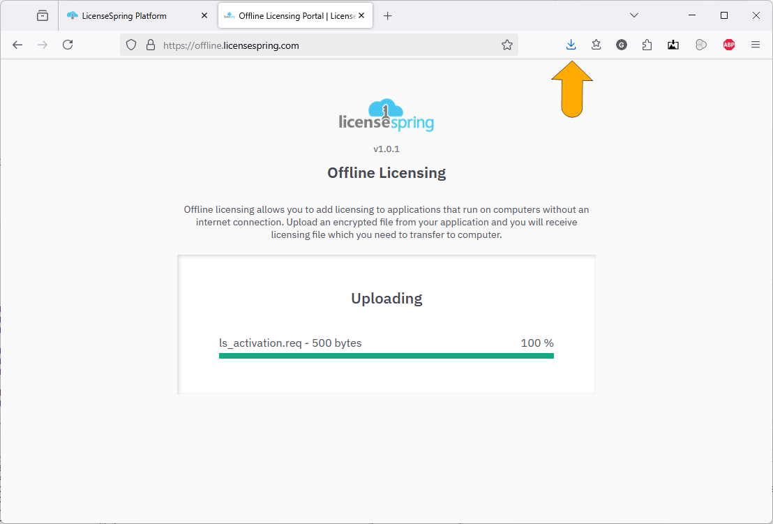Switch to LicenseSpring Platform tab
This screenshot has width=773, height=524.
point(137,16)
